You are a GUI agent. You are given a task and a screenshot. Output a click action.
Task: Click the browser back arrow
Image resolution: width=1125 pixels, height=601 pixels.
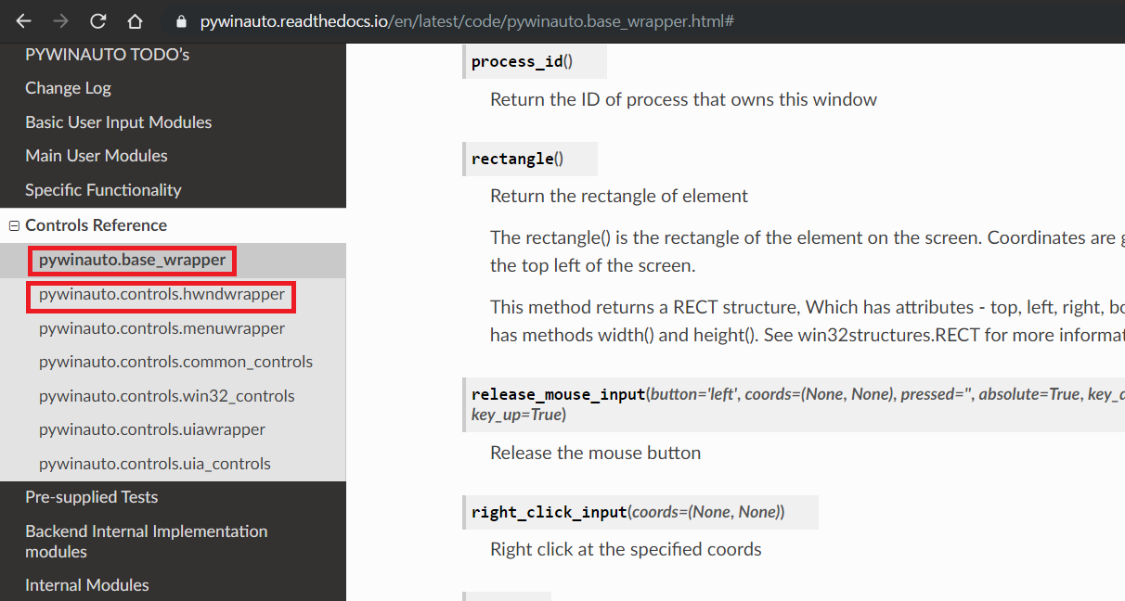point(20,20)
